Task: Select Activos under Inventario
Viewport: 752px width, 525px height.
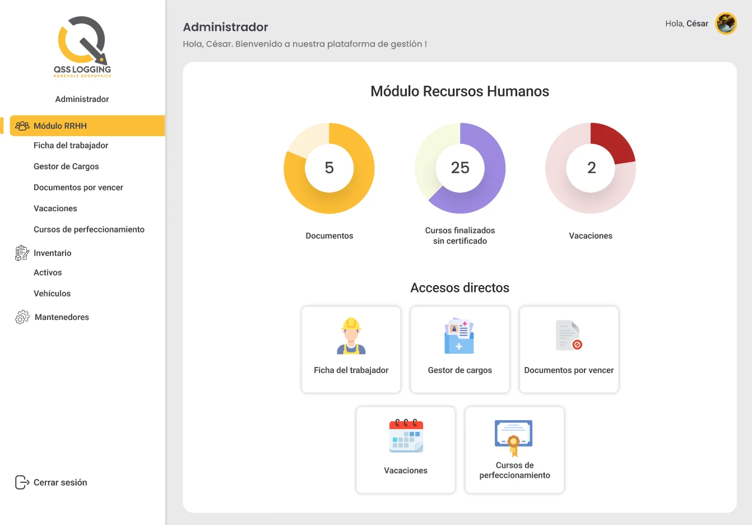Action: [48, 273]
